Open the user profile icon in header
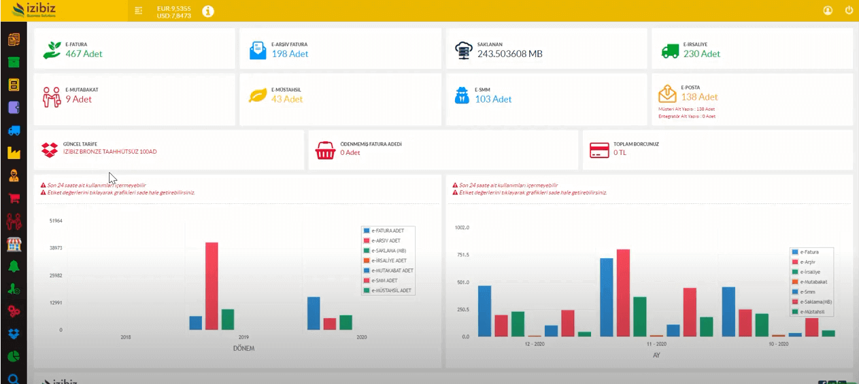 pyautogui.click(x=828, y=11)
